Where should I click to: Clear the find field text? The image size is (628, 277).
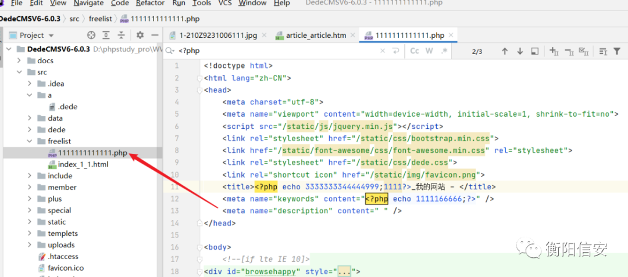(383, 51)
